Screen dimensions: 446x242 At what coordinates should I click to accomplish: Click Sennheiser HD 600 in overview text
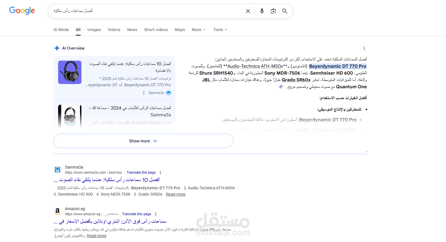click(332, 73)
